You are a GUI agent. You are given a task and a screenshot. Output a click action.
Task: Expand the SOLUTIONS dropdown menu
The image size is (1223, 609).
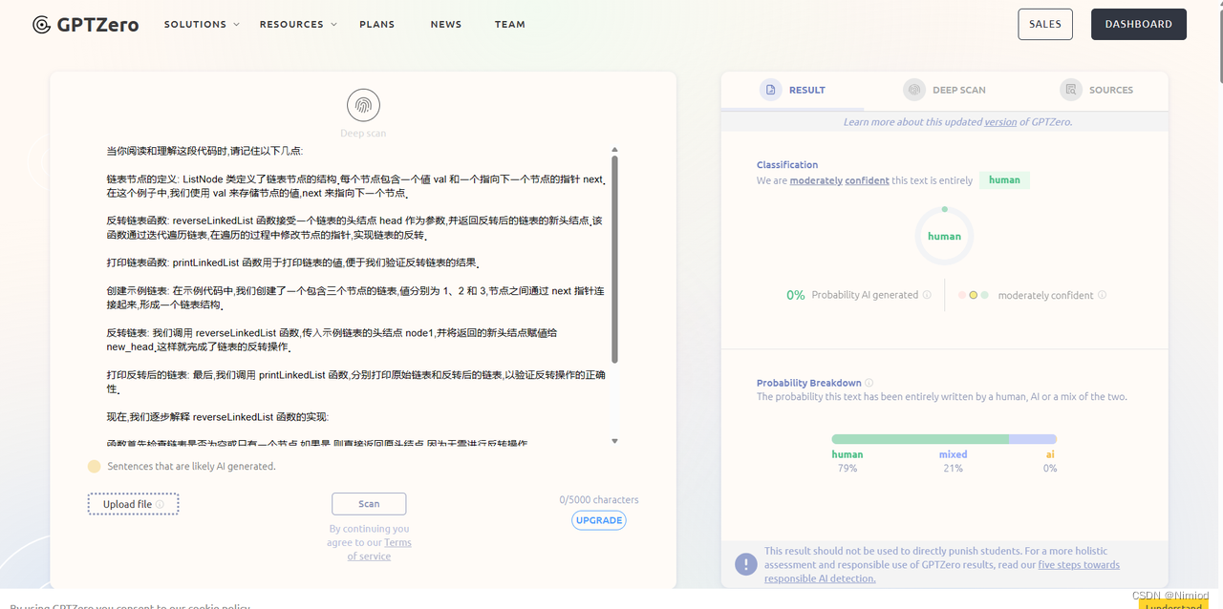(x=202, y=25)
